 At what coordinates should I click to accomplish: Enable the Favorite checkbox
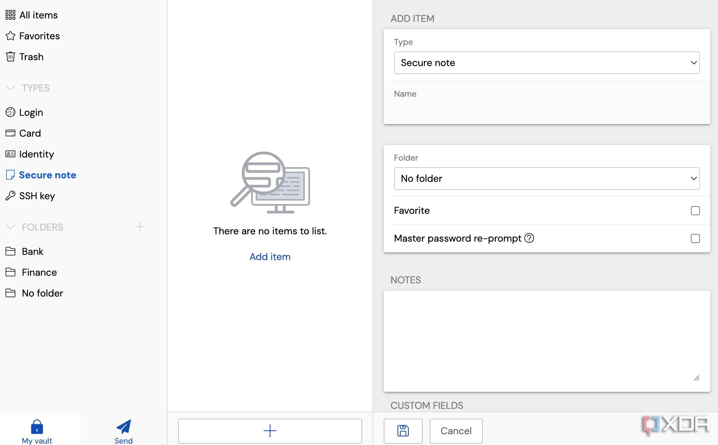coord(695,211)
